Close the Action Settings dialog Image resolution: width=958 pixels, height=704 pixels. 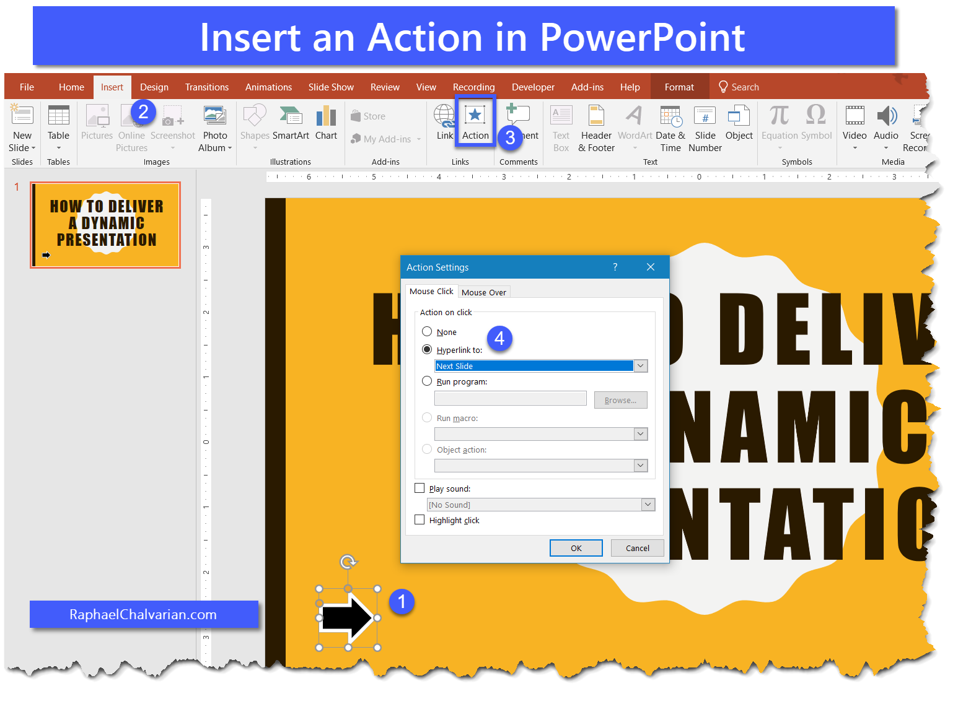pos(651,267)
